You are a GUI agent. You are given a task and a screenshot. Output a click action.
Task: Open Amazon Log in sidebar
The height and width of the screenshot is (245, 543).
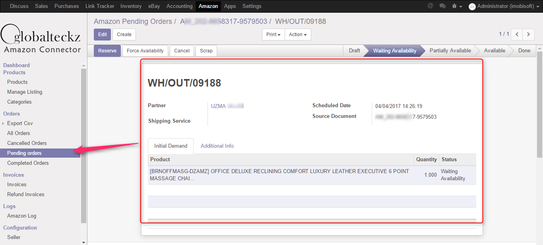pos(21,216)
